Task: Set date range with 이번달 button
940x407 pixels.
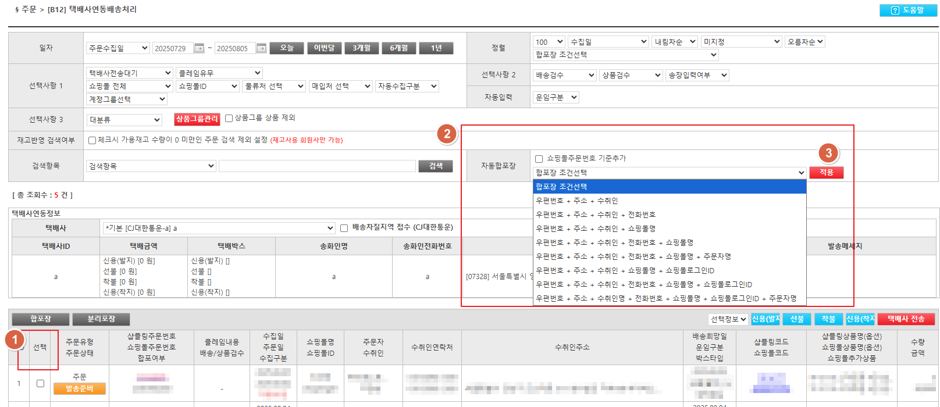Action: (324, 48)
